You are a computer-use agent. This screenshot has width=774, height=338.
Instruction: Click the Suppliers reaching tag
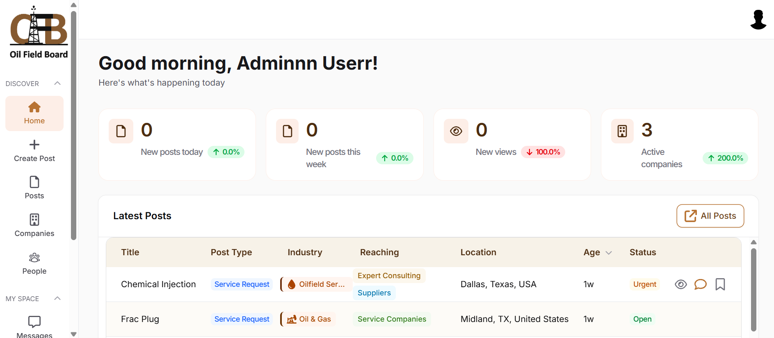click(374, 293)
